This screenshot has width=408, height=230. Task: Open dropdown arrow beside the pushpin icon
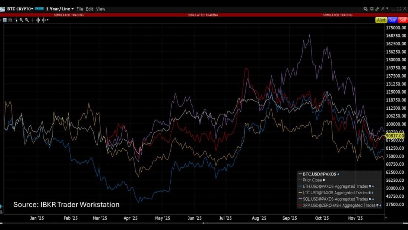pyautogui.click(x=387, y=8)
